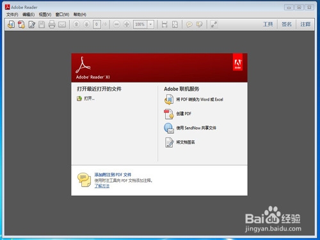Click the Save floppy disk icon

42,24
